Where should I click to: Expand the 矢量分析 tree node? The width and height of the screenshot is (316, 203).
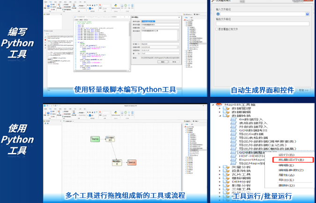tap(220, 167)
